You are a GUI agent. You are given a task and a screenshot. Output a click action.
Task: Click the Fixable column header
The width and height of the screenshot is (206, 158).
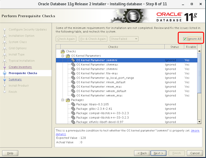pyautogui.click(x=191, y=47)
